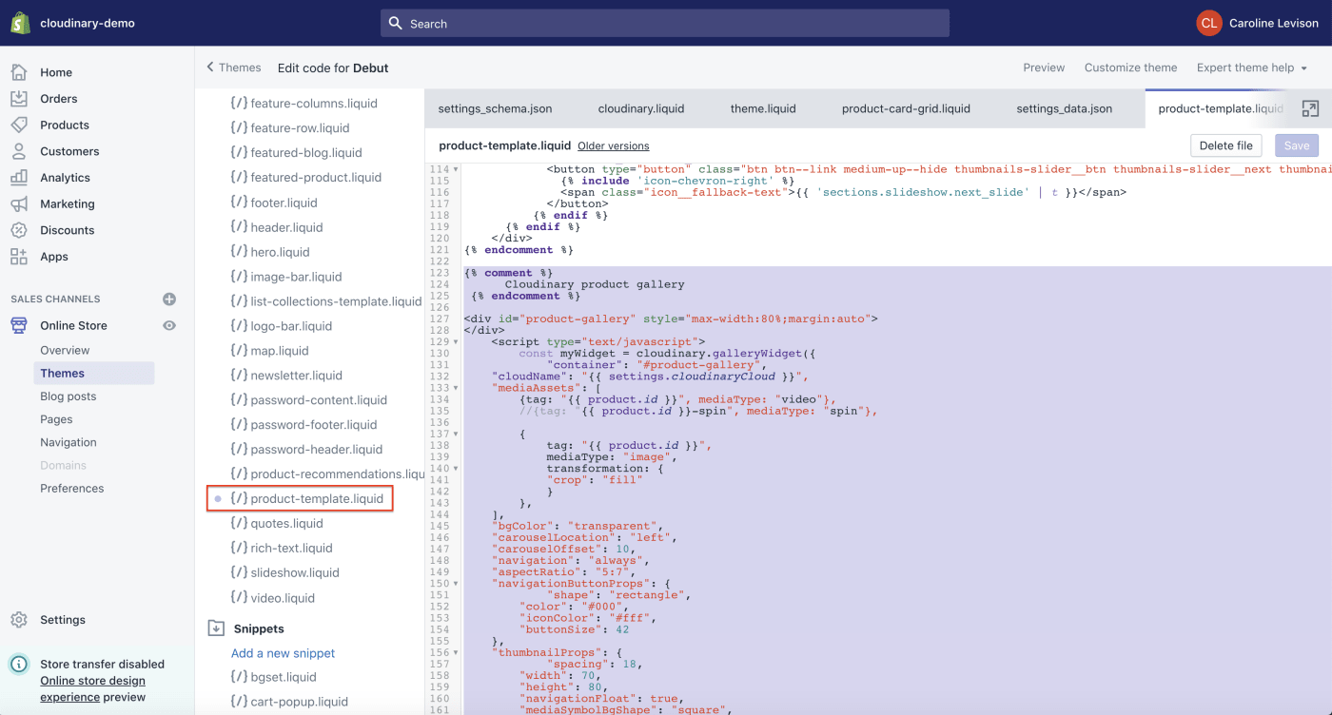Screen dimensions: 1332x715
Task: Click the Save button
Action: point(1297,145)
